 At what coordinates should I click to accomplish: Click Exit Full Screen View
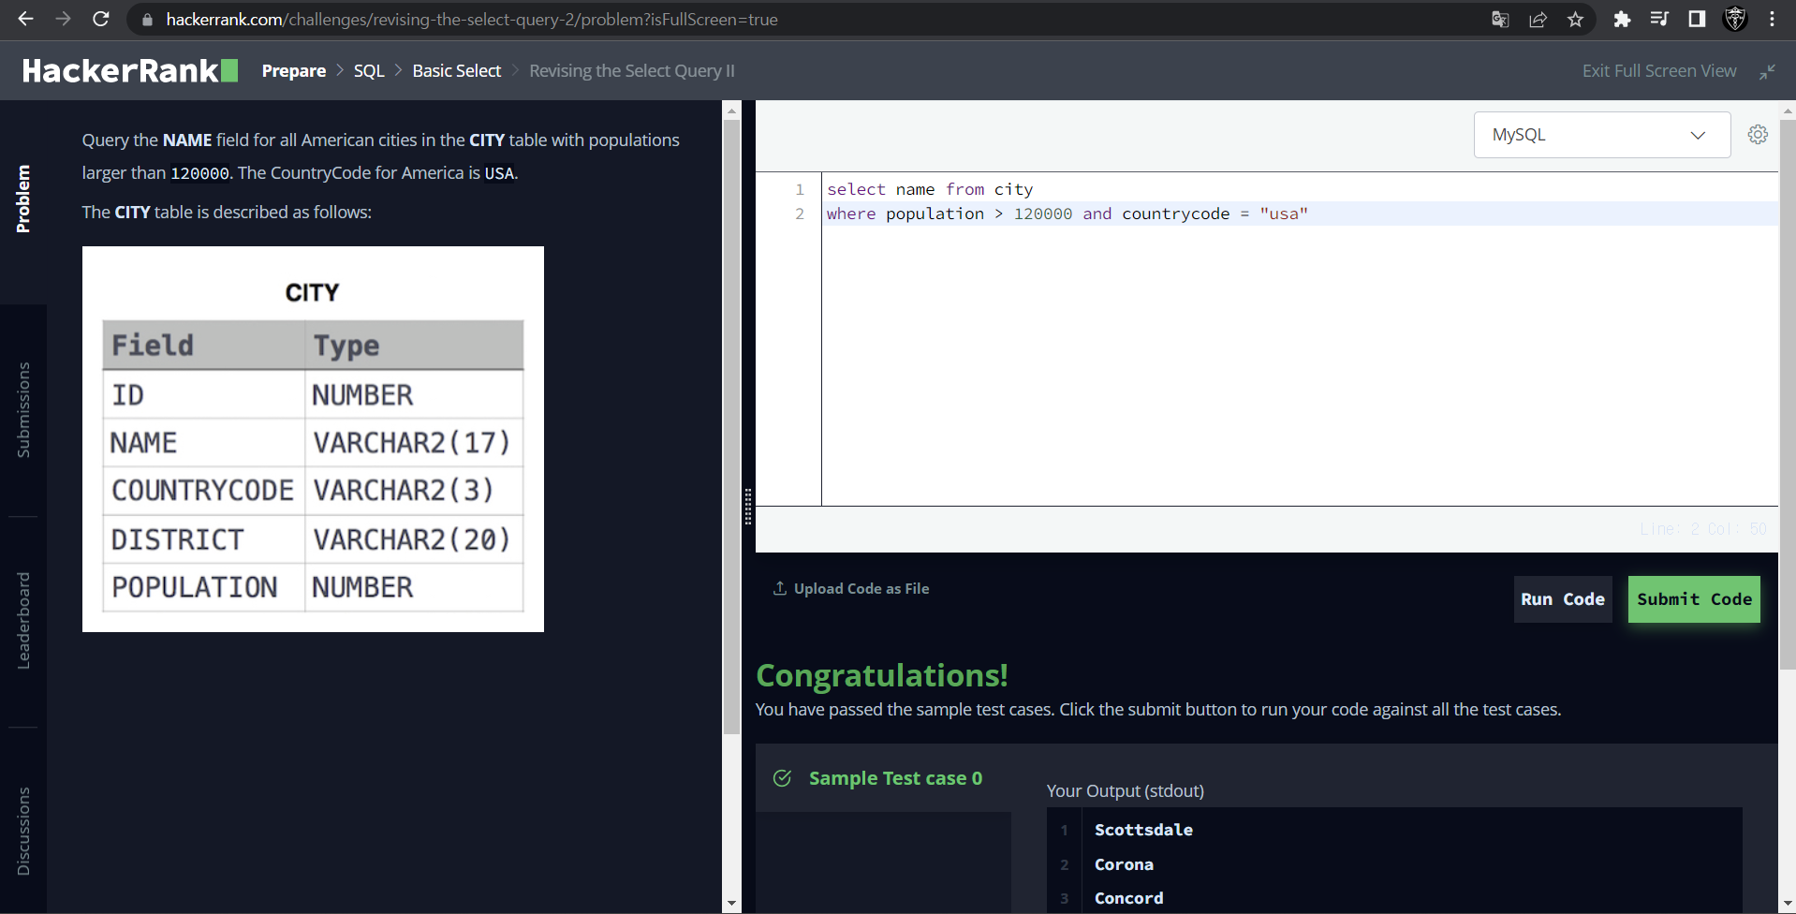tap(1659, 71)
